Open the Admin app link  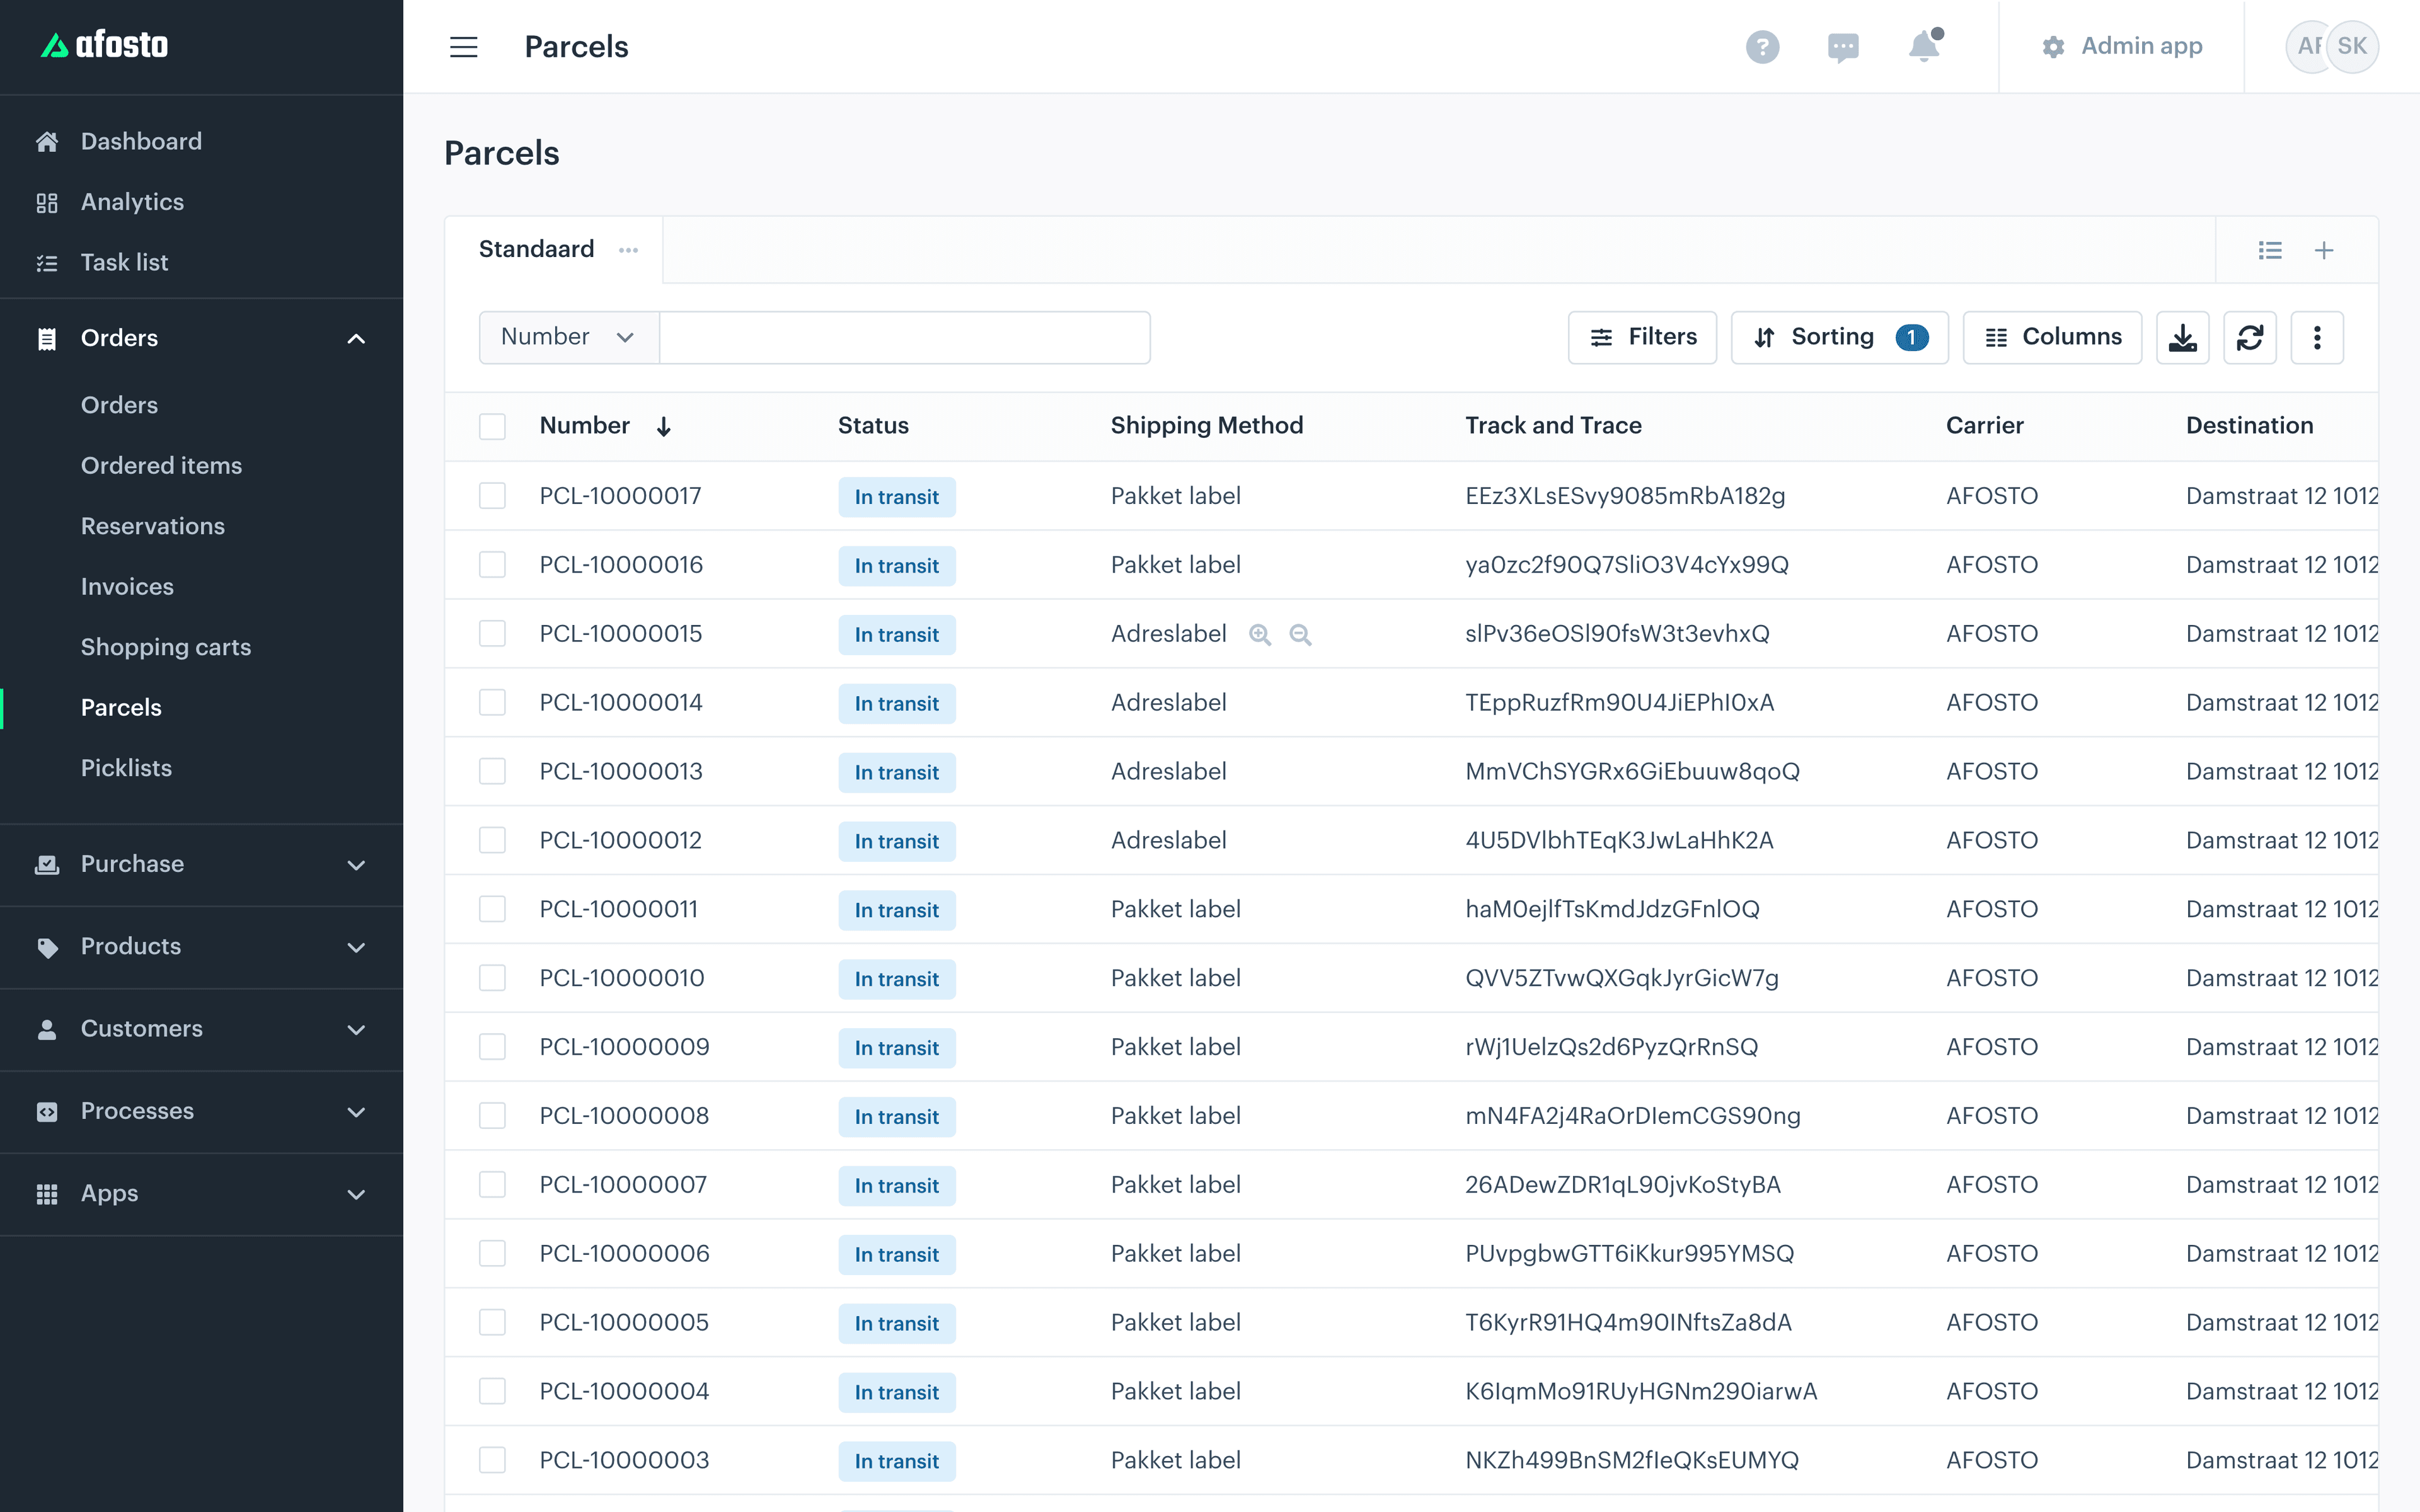click(2122, 47)
